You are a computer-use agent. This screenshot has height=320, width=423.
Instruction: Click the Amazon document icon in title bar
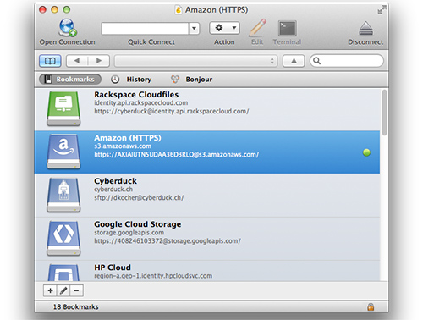tap(179, 10)
